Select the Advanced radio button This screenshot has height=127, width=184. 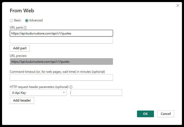27,21
